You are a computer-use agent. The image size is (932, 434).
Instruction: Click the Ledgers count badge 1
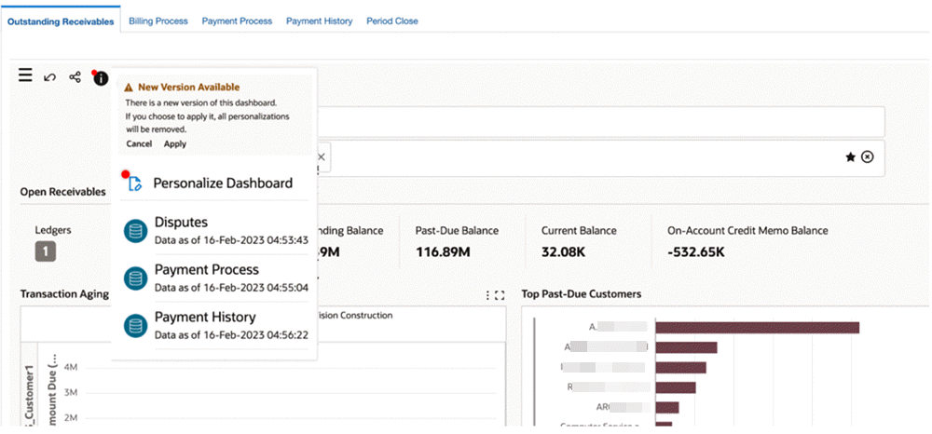[45, 252]
